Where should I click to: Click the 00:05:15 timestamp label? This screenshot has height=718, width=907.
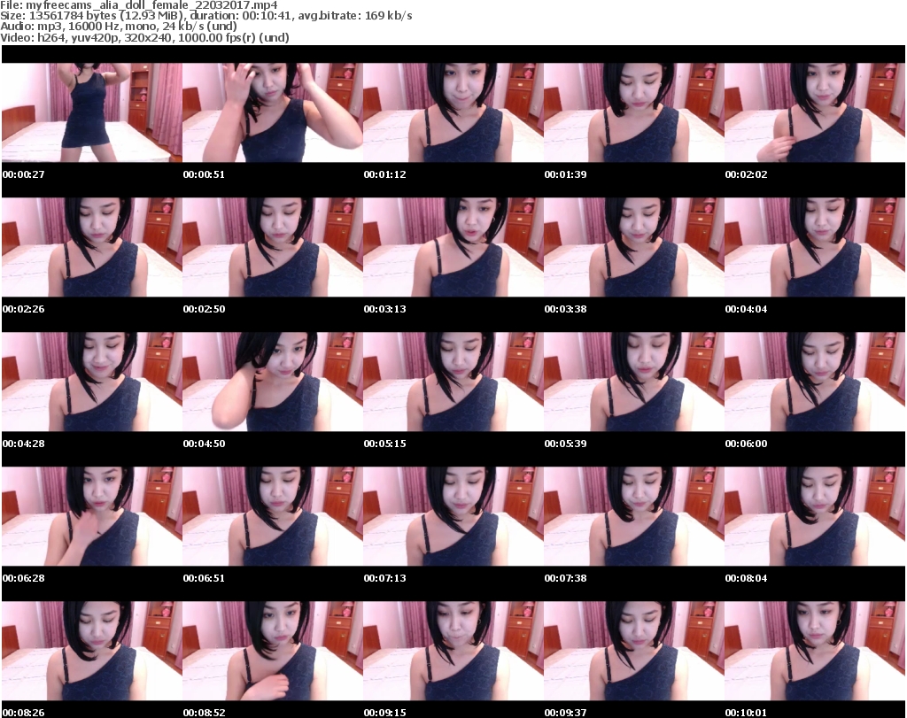click(x=384, y=444)
